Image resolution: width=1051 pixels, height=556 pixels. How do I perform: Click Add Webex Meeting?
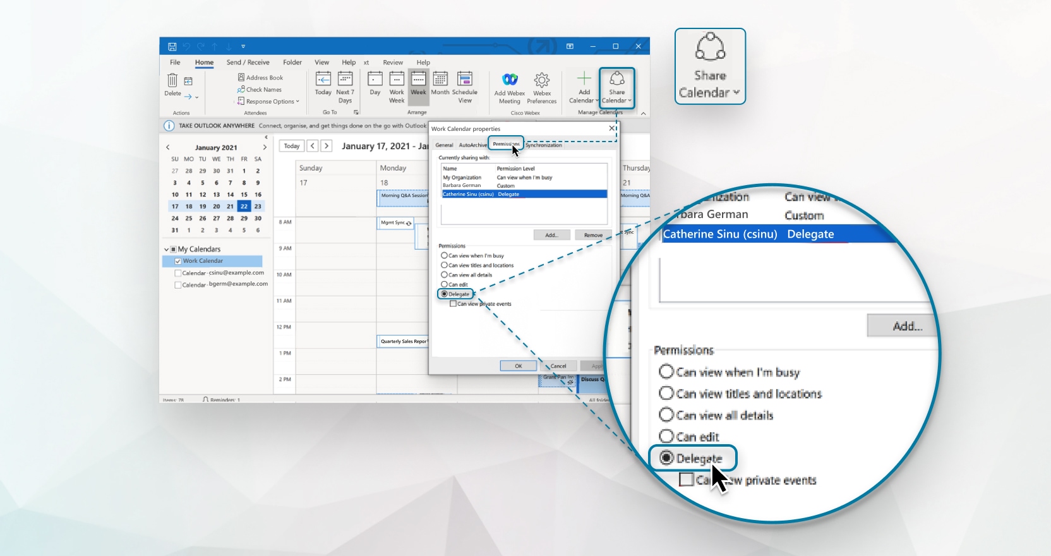[x=510, y=88]
